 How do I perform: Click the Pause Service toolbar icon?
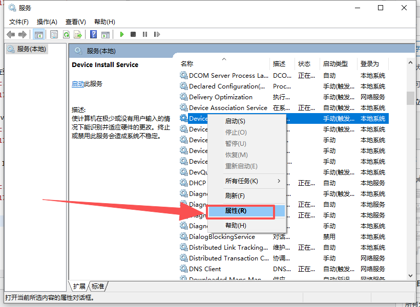145,34
